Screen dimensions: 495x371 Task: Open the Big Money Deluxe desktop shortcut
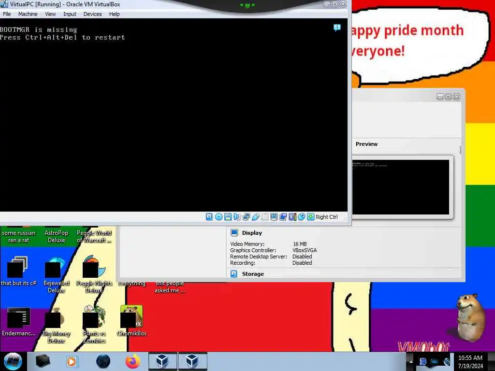tap(56, 324)
